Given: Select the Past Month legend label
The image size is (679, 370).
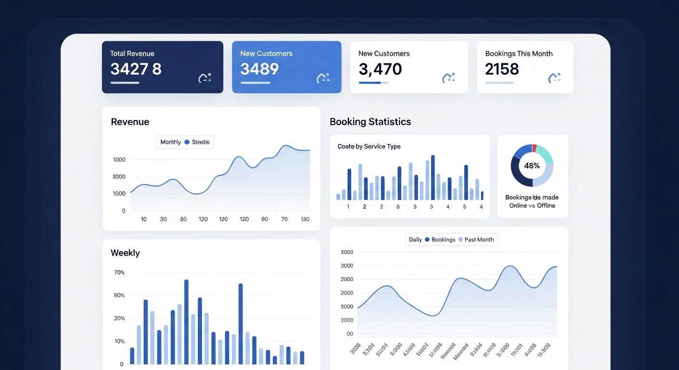Looking at the screenshot, I should (x=479, y=239).
